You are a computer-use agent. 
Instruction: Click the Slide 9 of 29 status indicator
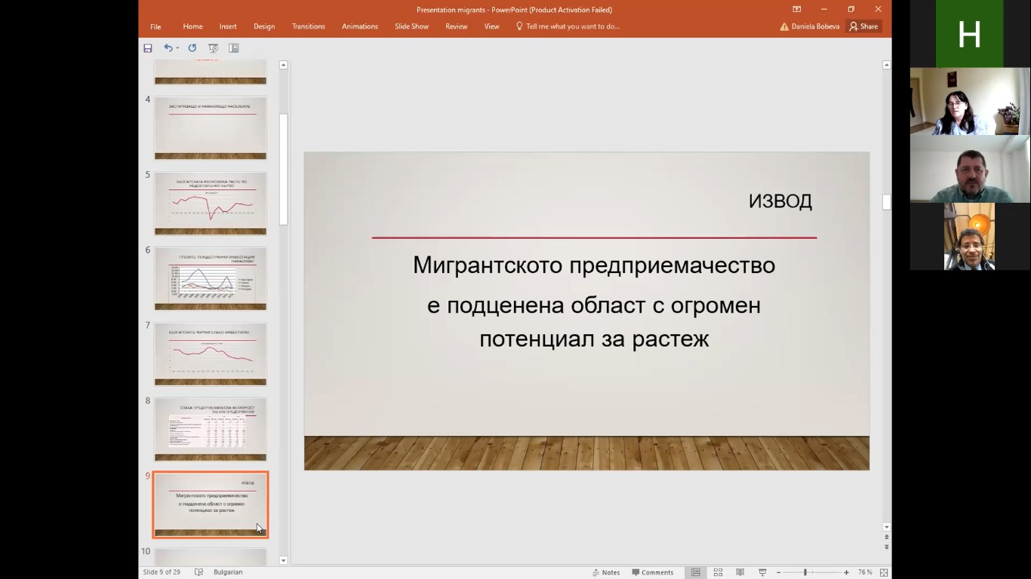[162, 572]
